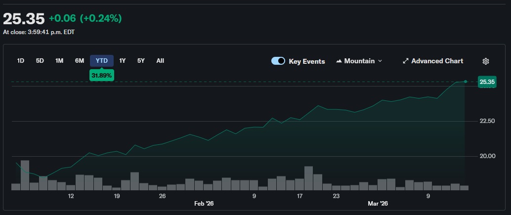Click the 20.00 y-axis label
Viewport: 511px width, 215px height.
tap(487, 156)
